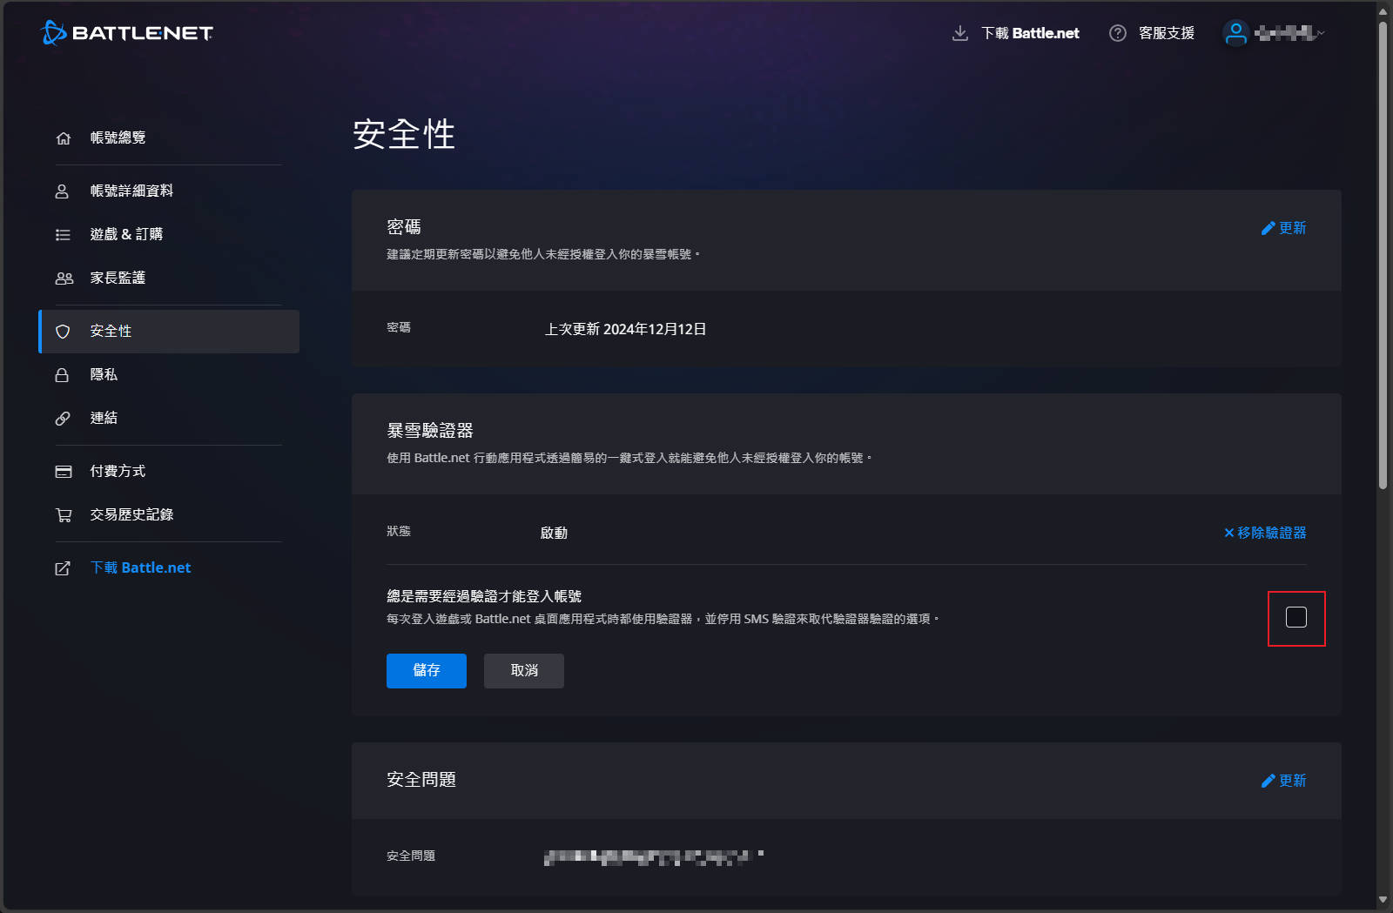Viewport: 1393px width, 913px height.
Task: Click the shopping cart icon beside 交易歷史記錄
Action: (x=64, y=515)
